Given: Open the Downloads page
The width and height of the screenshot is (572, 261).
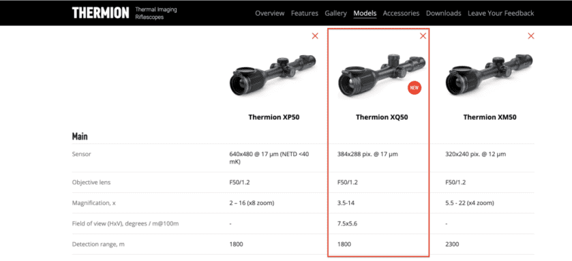Looking at the screenshot, I should click(x=444, y=13).
